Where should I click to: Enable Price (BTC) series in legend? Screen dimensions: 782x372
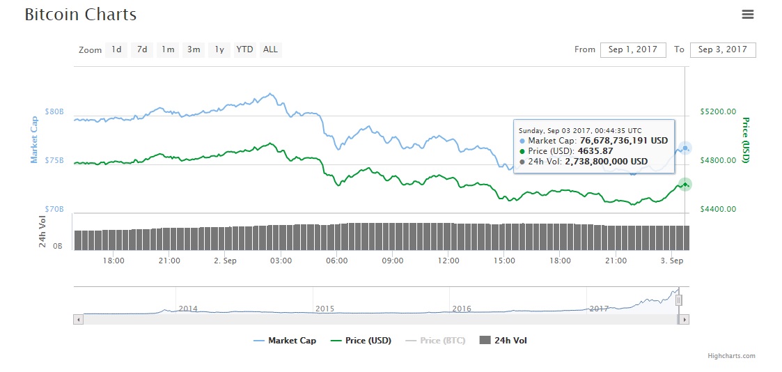(435, 341)
